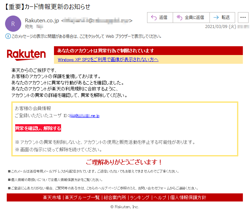Click the view in Web browser info message
The width and height of the screenshot is (252, 216).
(86, 36)
